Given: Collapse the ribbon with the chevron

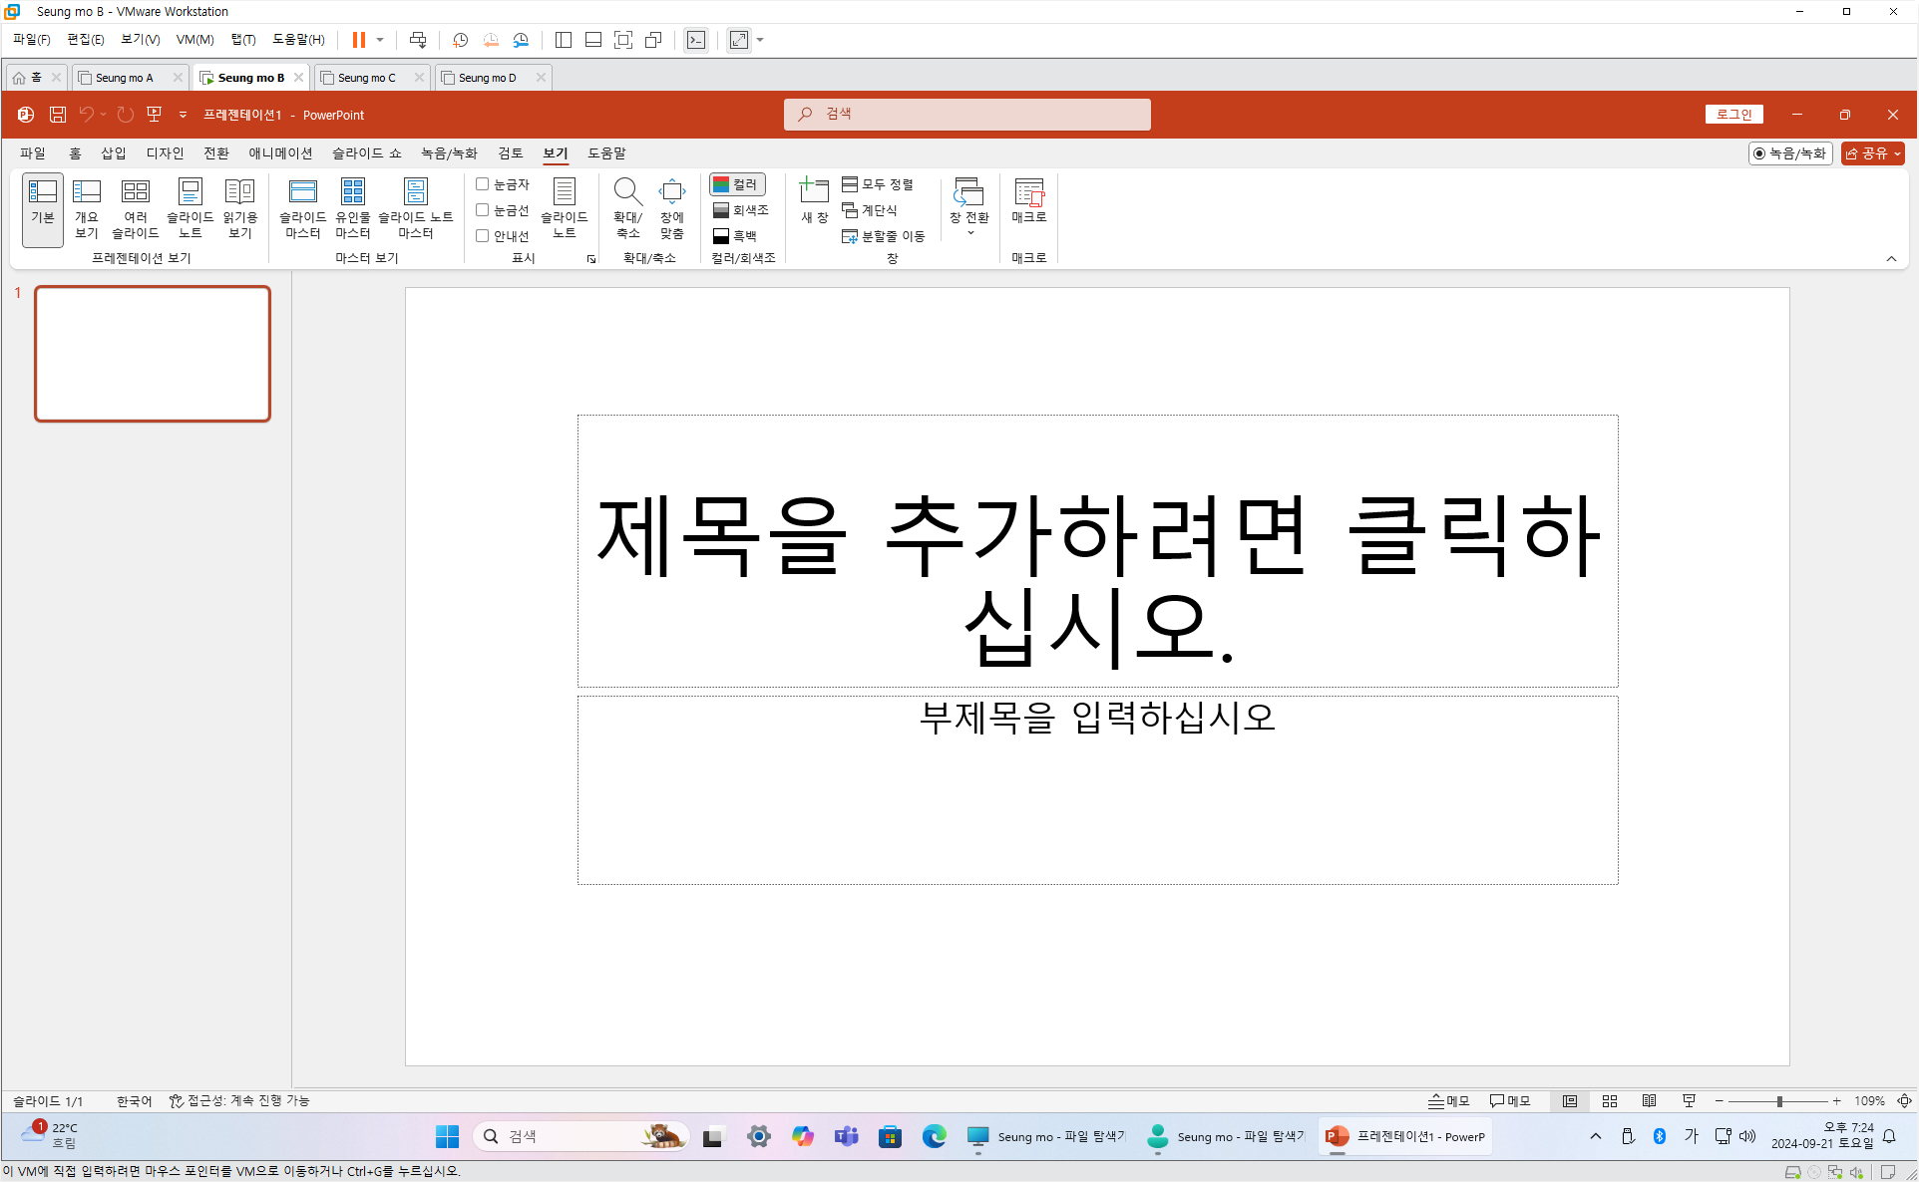Looking at the screenshot, I should click(x=1890, y=259).
